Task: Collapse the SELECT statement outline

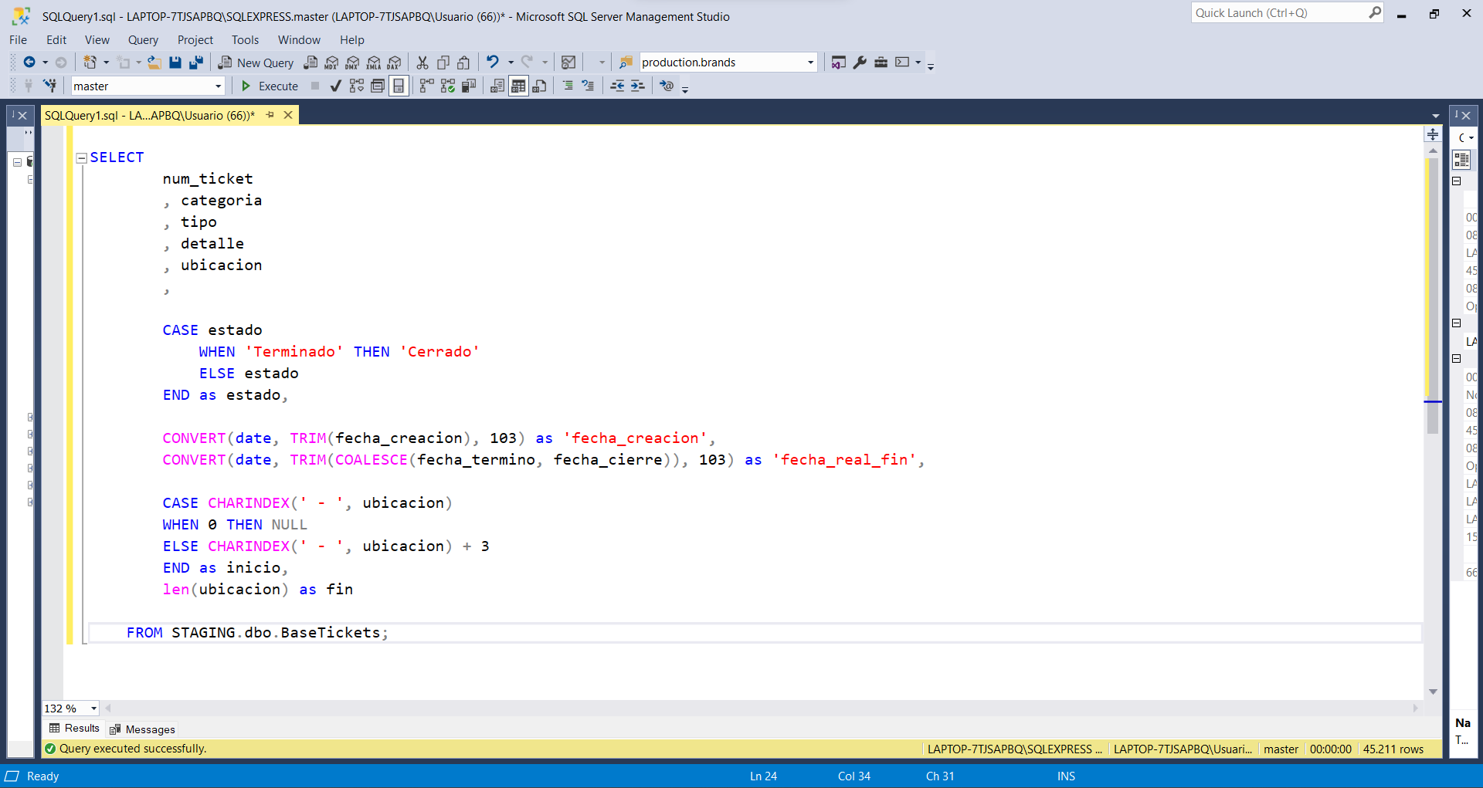Action: (x=81, y=157)
